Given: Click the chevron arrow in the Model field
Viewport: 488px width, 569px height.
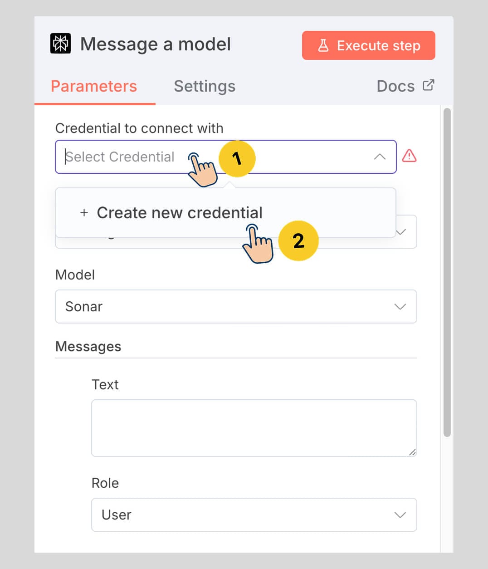Looking at the screenshot, I should [x=400, y=307].
